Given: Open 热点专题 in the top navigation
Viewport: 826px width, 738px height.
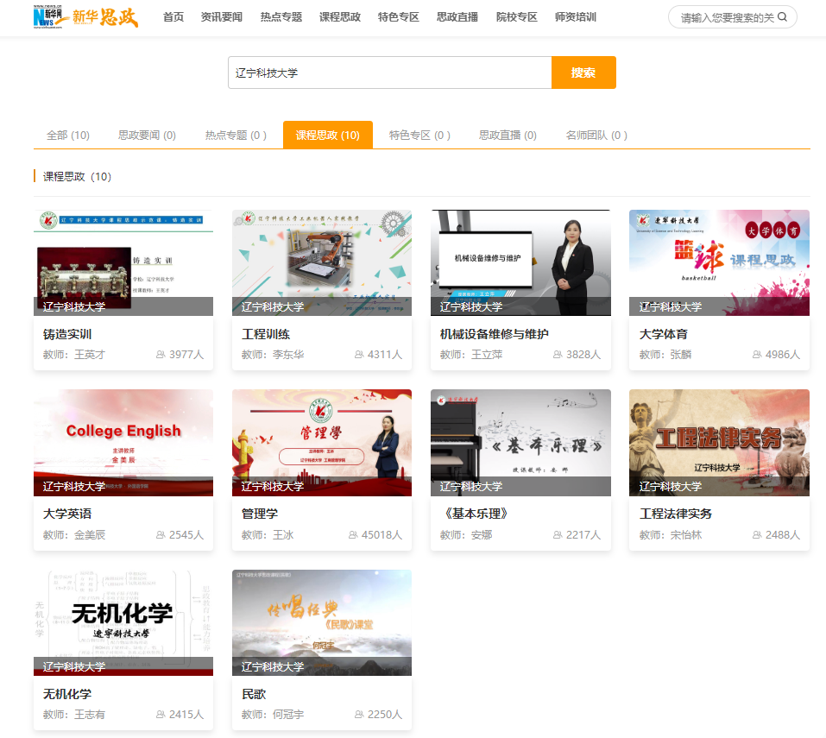Looking at the screenshot, I should click(x=281, y=17).
